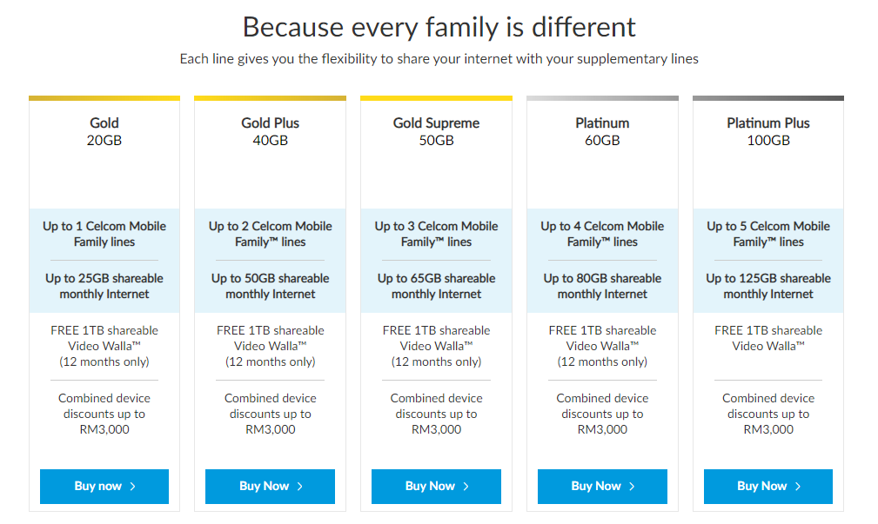This screenshot has height=524, width=878.
Task: Click 'Because every family is different' heading
Action: point(439,27)
